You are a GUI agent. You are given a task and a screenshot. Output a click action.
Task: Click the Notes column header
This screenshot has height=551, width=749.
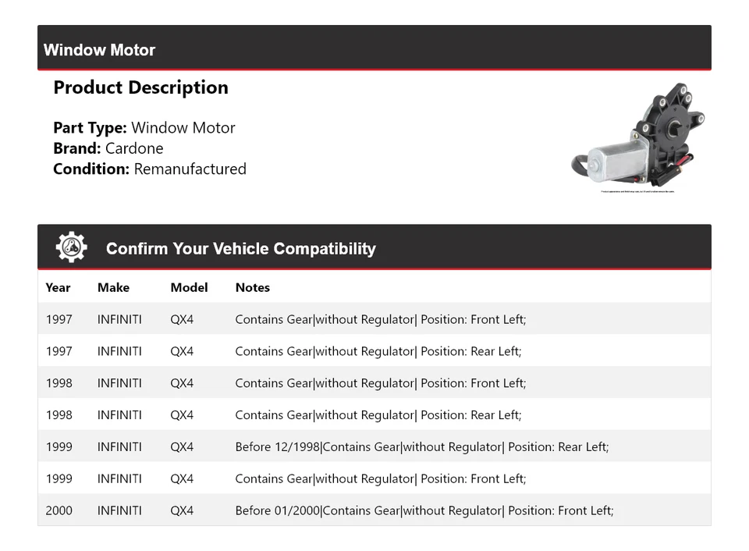(x=252, y=287)
